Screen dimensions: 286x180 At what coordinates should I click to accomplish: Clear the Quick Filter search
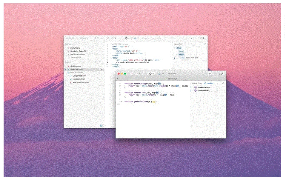[223, 83]
